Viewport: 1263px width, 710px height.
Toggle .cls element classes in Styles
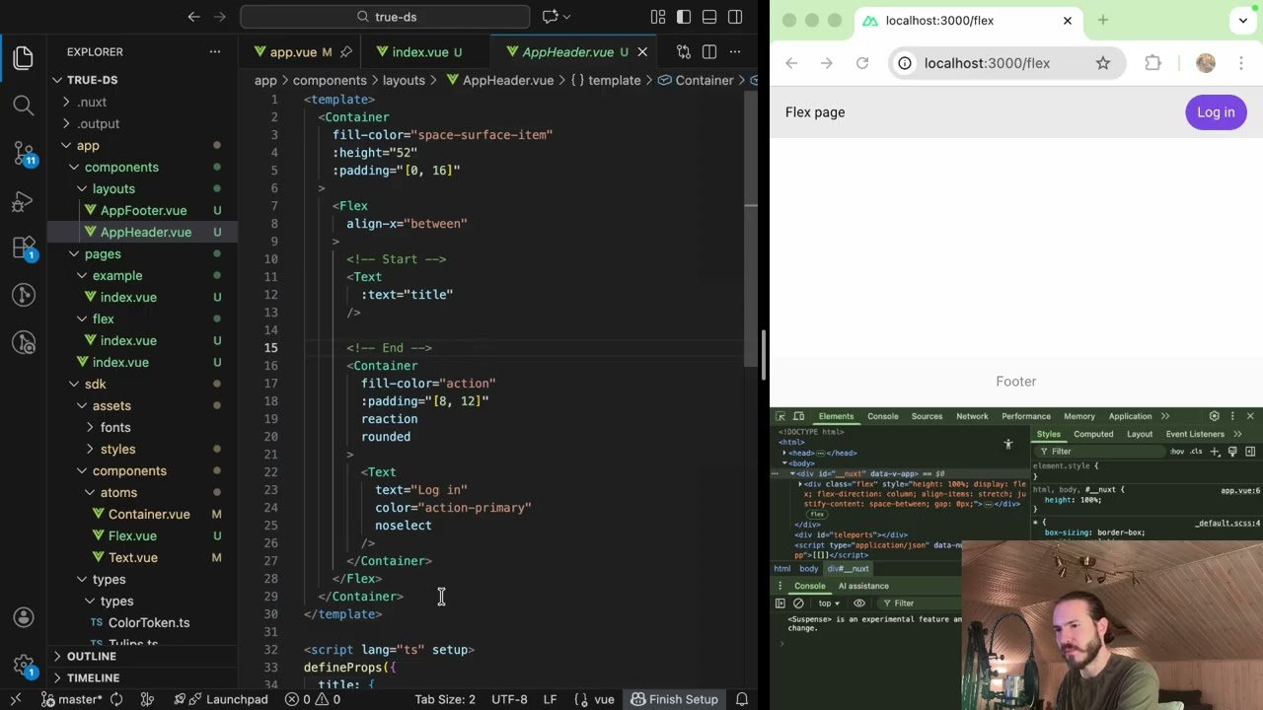point(1196,452)
